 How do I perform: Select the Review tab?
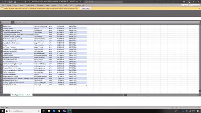pos(54,5)
